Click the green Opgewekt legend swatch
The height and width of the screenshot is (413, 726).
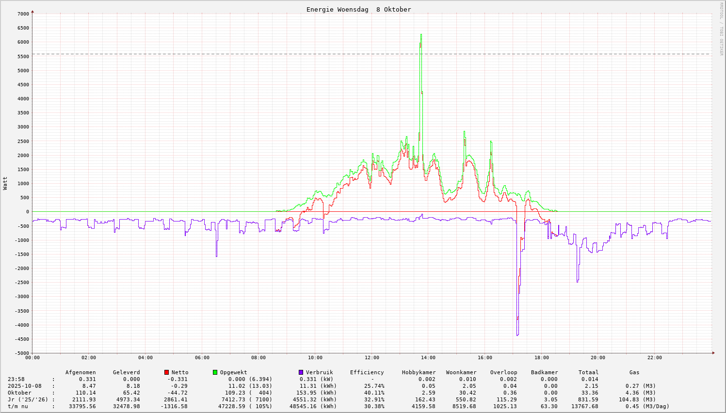coord(215,372)
